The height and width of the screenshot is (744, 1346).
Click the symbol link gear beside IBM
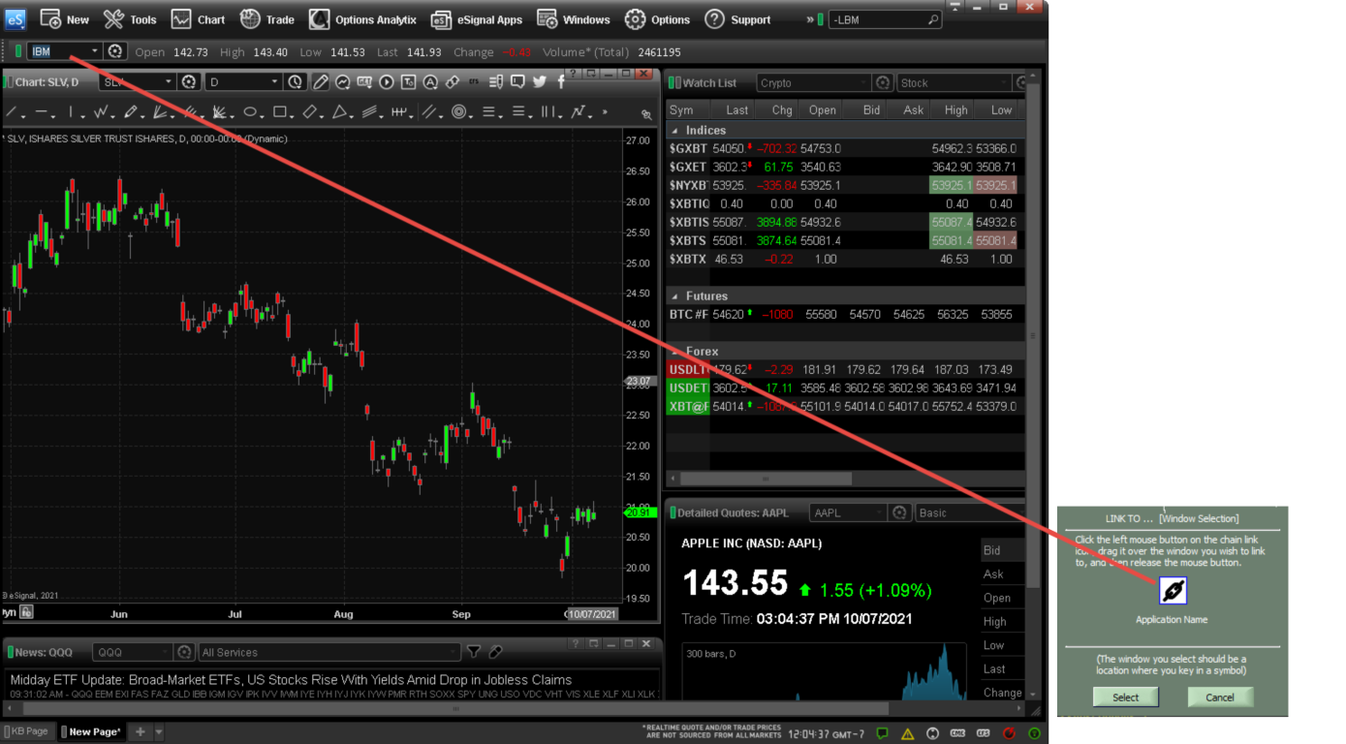tap(115, 51)
